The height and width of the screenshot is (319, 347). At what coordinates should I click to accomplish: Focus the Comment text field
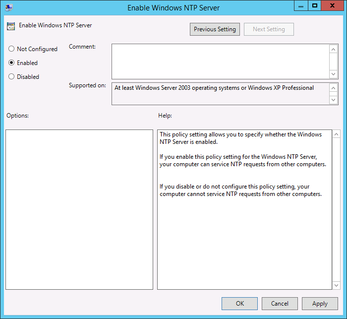point(220,61)
